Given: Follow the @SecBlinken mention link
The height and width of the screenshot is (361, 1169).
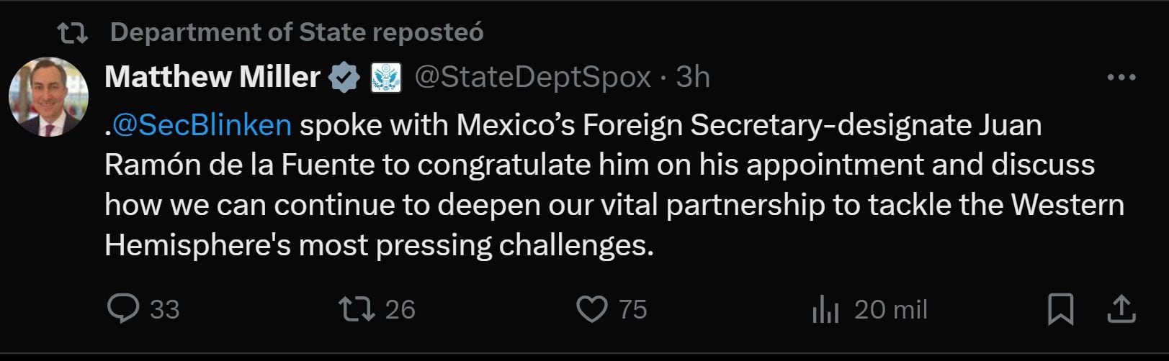Looking at the screenshot, I should (202, 125).
